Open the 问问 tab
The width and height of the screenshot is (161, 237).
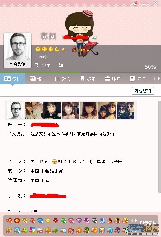coord(137,79)
